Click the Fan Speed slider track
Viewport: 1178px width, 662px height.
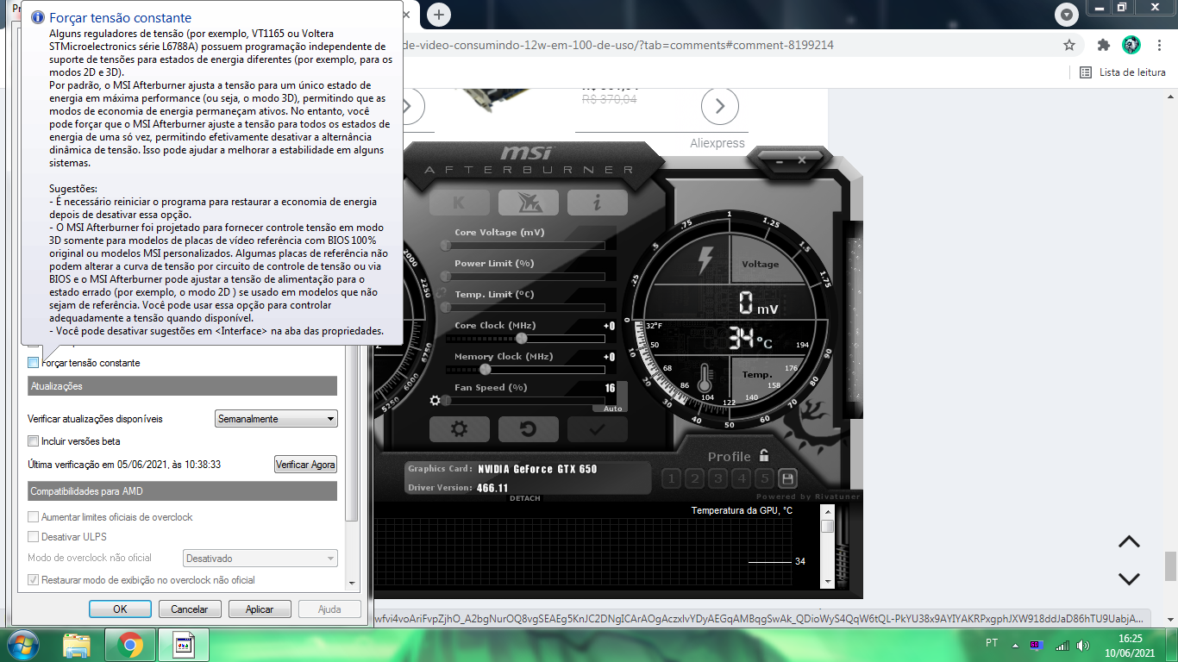[524, 401]
